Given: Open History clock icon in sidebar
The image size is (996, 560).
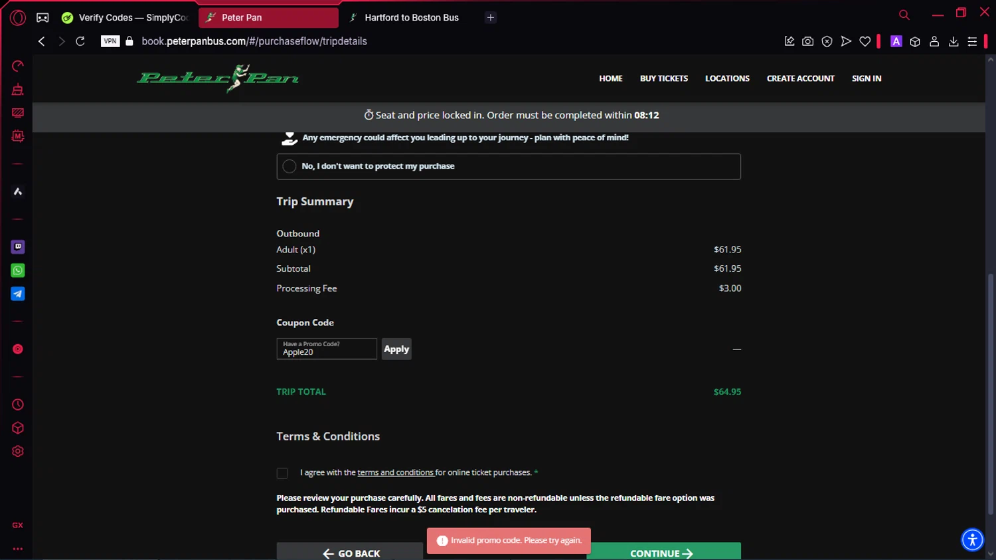Looking at the screenshot, I should 18,405.
